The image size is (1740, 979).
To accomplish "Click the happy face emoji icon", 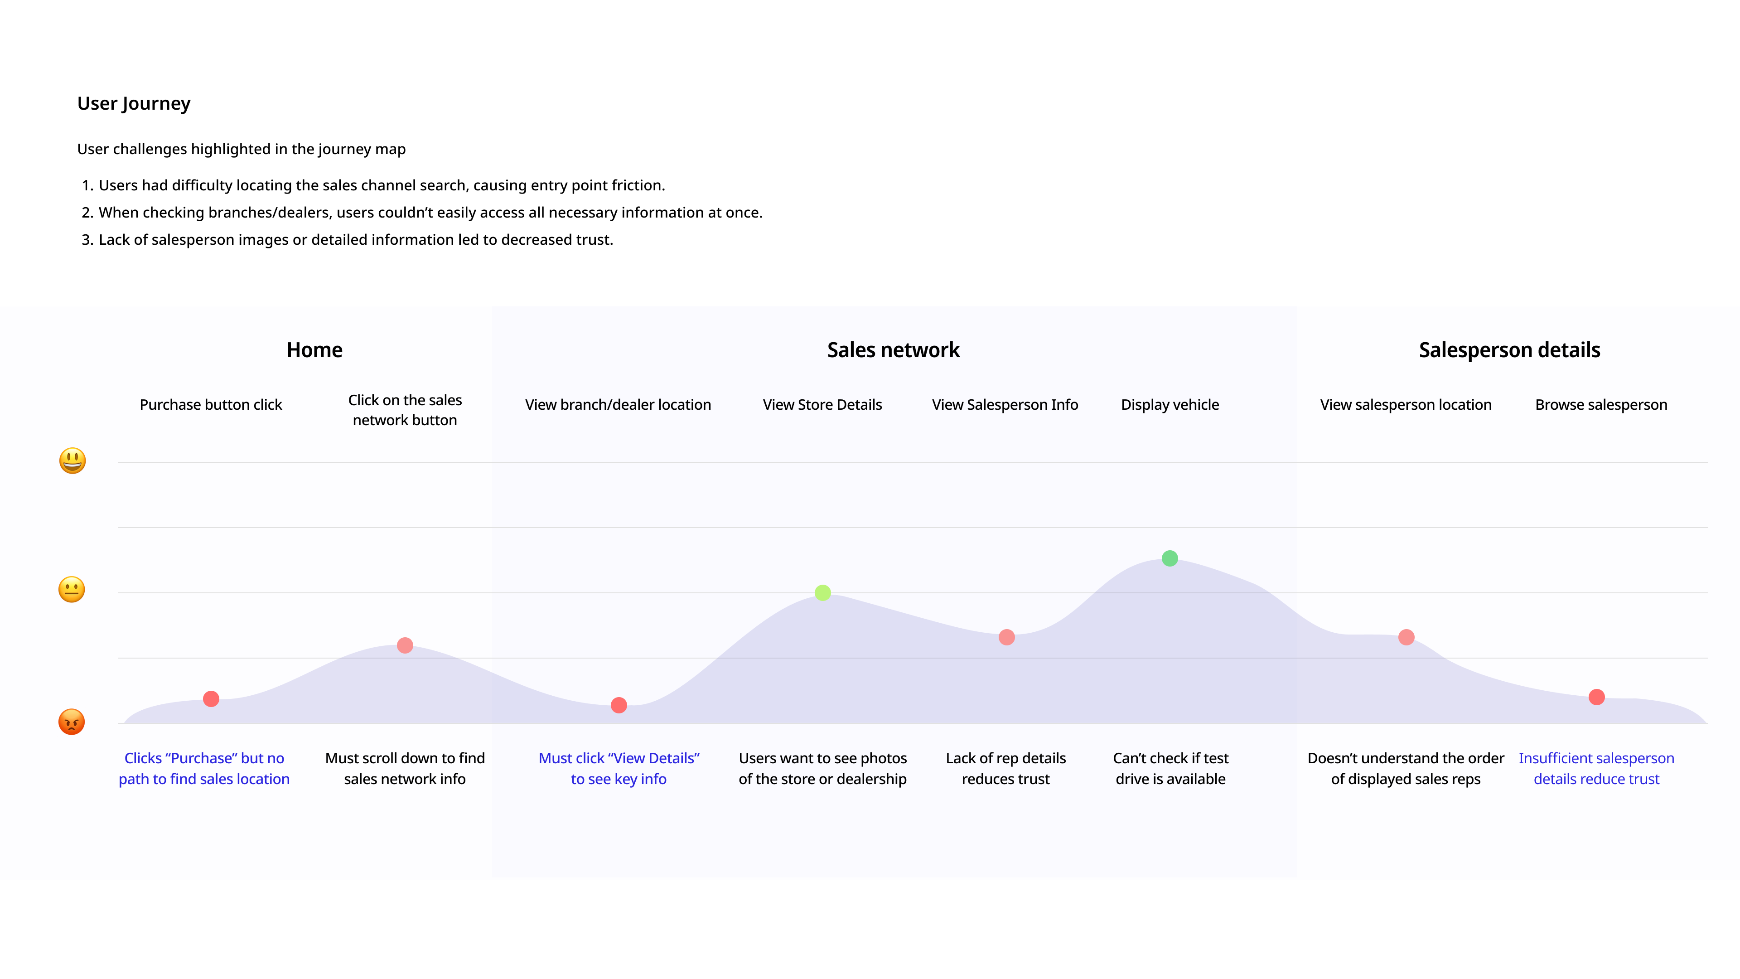I will click(x=72, y=461).
